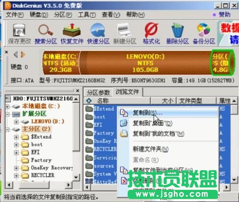The width and height of the screenshot is (239, 202).
Task: Open the 帮助(H) menu
Action: click(135, 15)
